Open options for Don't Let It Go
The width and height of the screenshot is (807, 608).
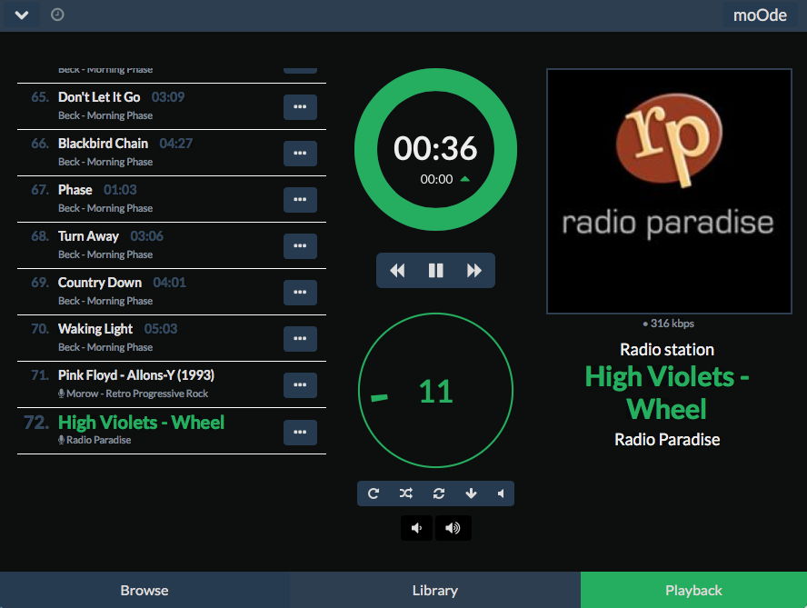pyautogui.click(x=300, y=107)
